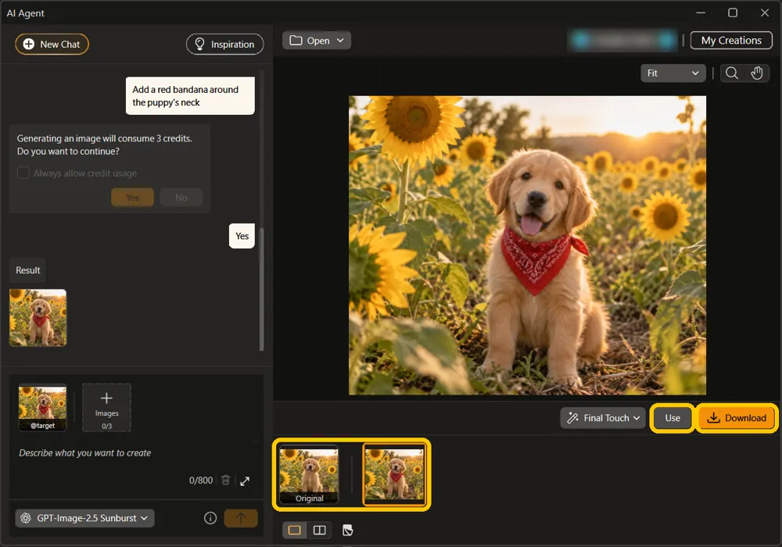Toggle the before/after overlay compare icon
Viewport: 782px width, 547px height.
pos(348,530)
